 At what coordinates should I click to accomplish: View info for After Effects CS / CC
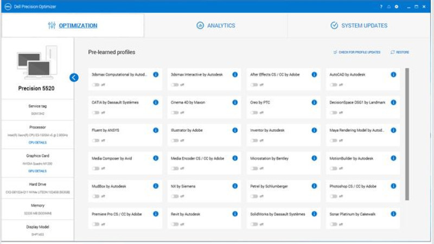(314, 74)
